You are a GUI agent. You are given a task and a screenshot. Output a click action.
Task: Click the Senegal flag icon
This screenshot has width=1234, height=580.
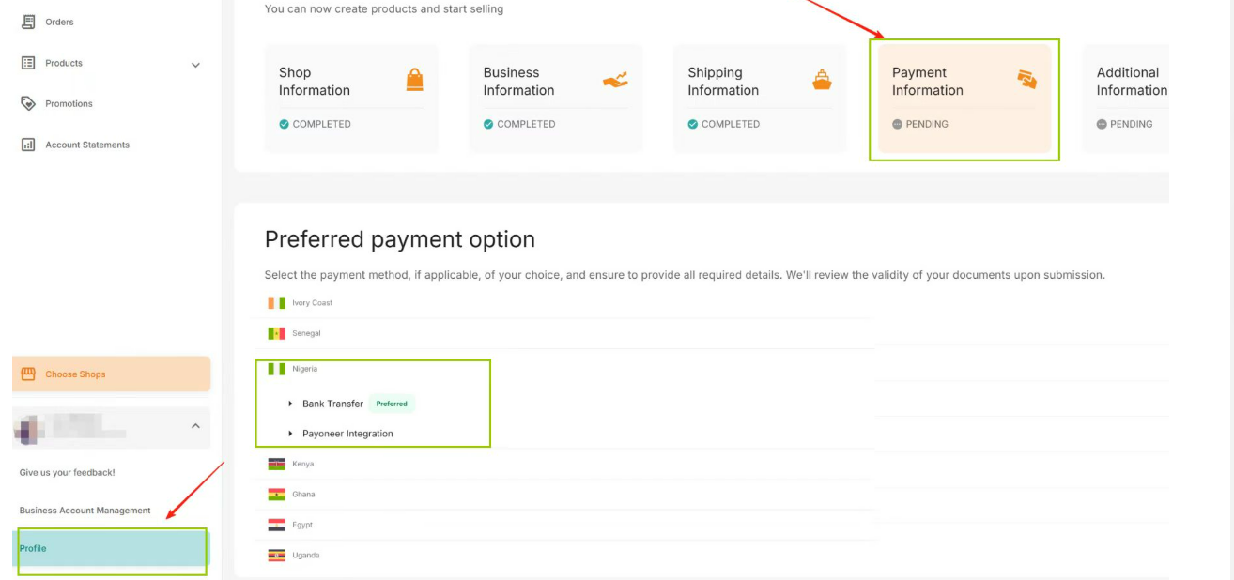pos(276,333)
